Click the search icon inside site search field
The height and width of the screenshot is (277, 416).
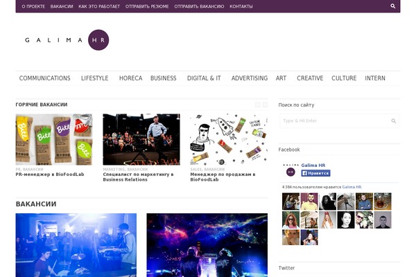pos(393,121)
